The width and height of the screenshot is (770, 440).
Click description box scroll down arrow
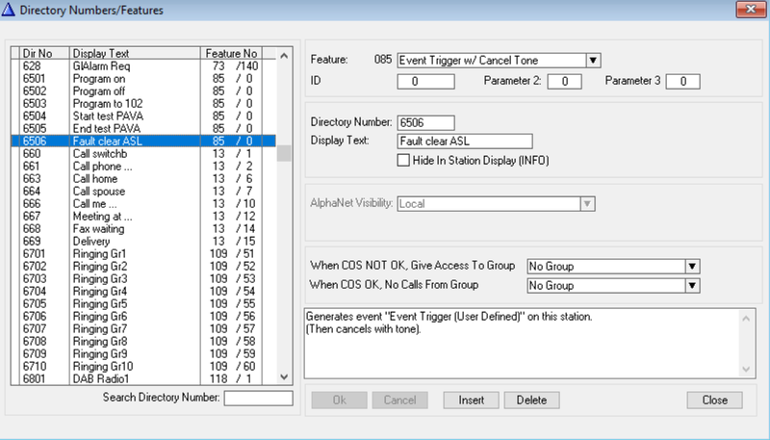(x=746, y=370)
